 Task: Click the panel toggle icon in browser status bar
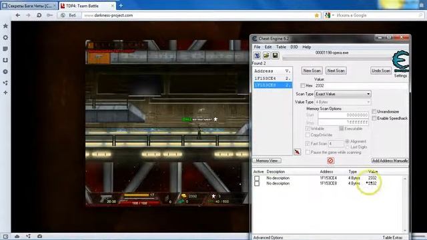click(5, 237)
